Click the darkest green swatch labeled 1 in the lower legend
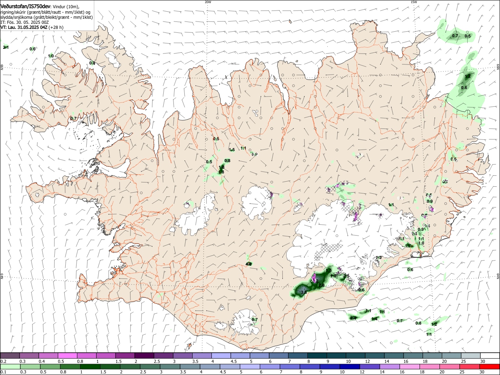This screenshot has width=500, height=375. 91,366
